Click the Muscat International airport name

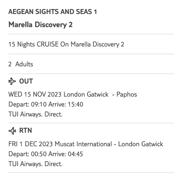click(x=83, y=144)
